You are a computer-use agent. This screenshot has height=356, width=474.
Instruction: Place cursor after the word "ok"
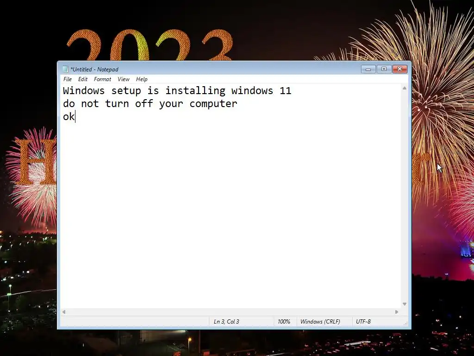pos(75,117)
